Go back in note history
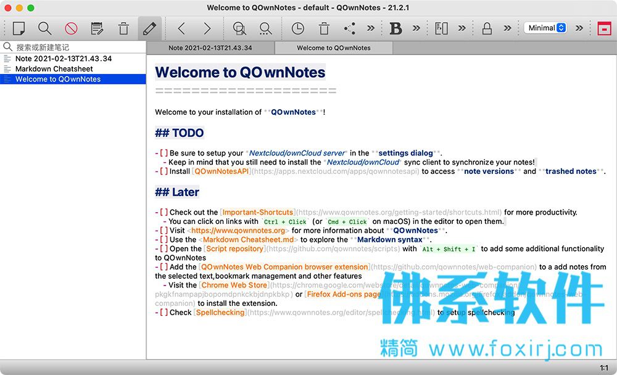The height and width of the screenshot is (375, 617). [x=181, y=28]
